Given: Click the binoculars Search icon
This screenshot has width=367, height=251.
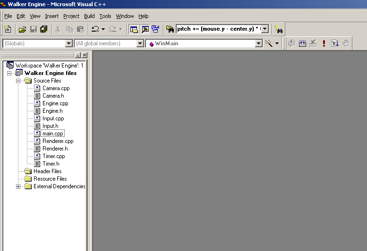Looking at the screenshot, I should tap(279, 29).
